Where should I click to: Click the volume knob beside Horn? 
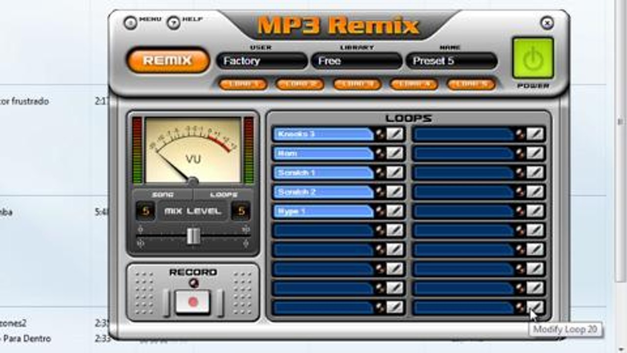click(380, 153)
